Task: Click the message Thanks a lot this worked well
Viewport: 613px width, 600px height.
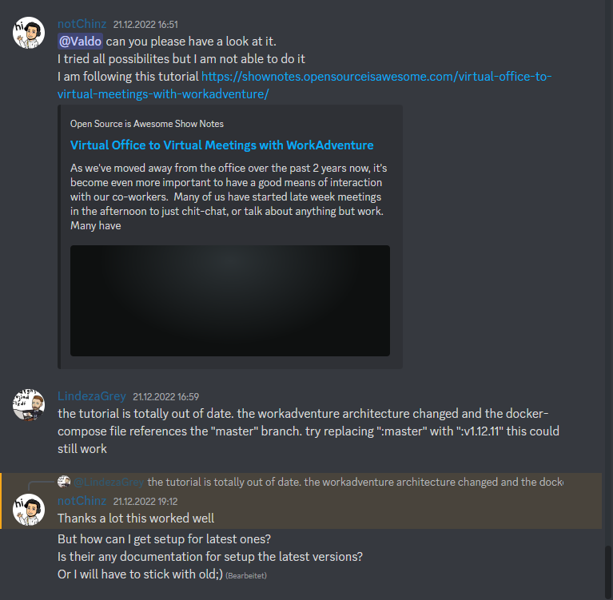Action: click(x=136, y=519)
